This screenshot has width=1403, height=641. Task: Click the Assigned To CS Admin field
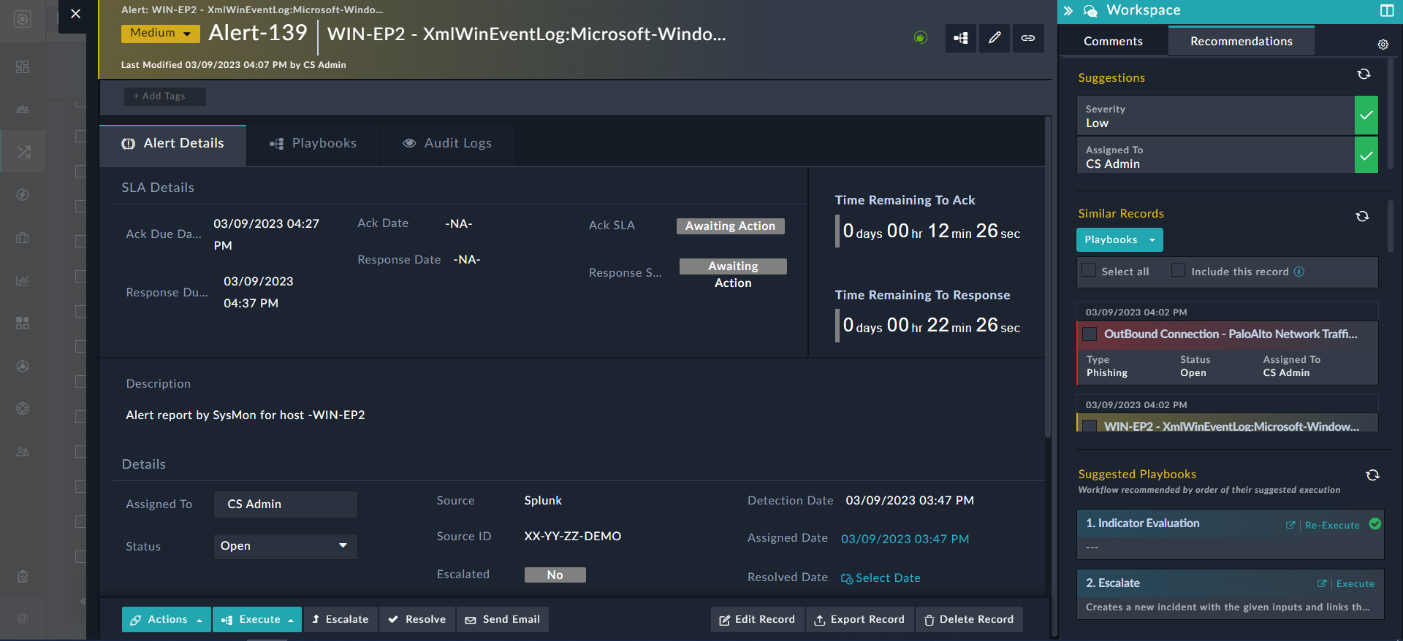coord(286,504)
